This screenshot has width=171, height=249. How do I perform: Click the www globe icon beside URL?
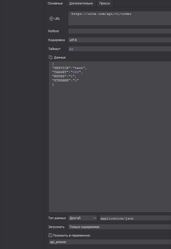tap(51, 19)
